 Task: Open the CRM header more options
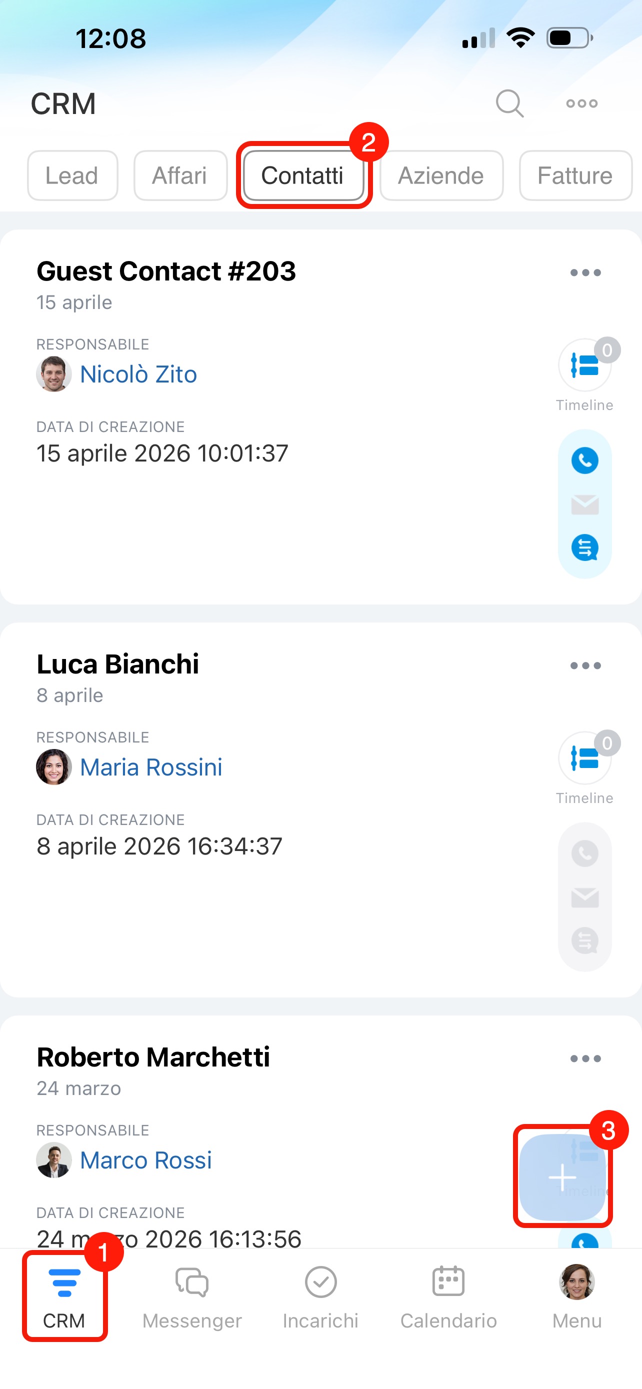[x=581, y=103]
